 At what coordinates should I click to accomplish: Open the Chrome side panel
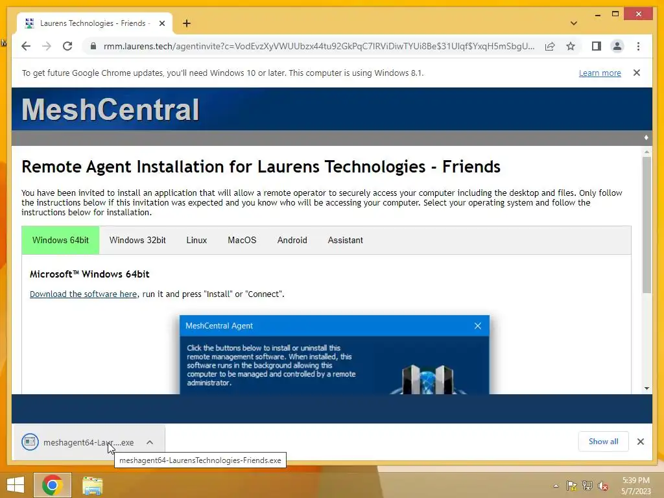(x=597, y=46)
